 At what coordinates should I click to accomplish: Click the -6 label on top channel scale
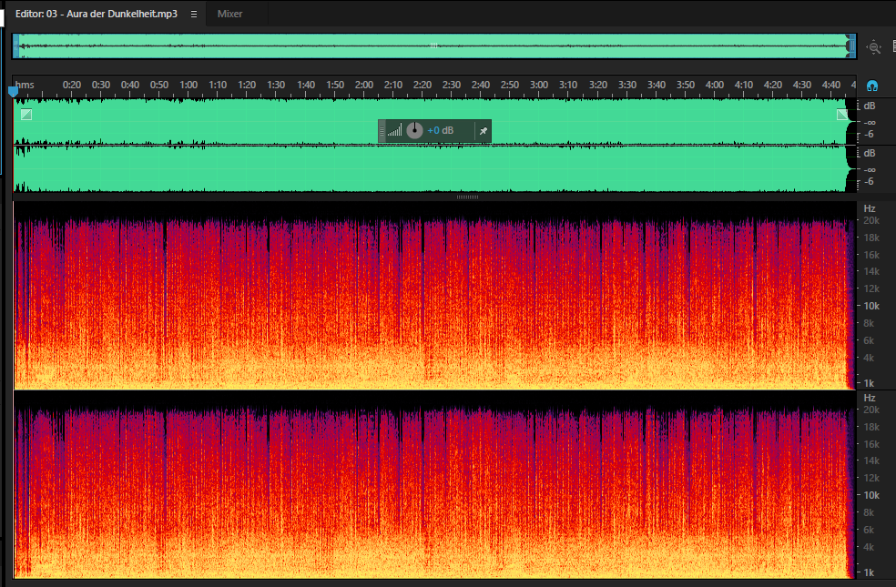coord(870,135)
